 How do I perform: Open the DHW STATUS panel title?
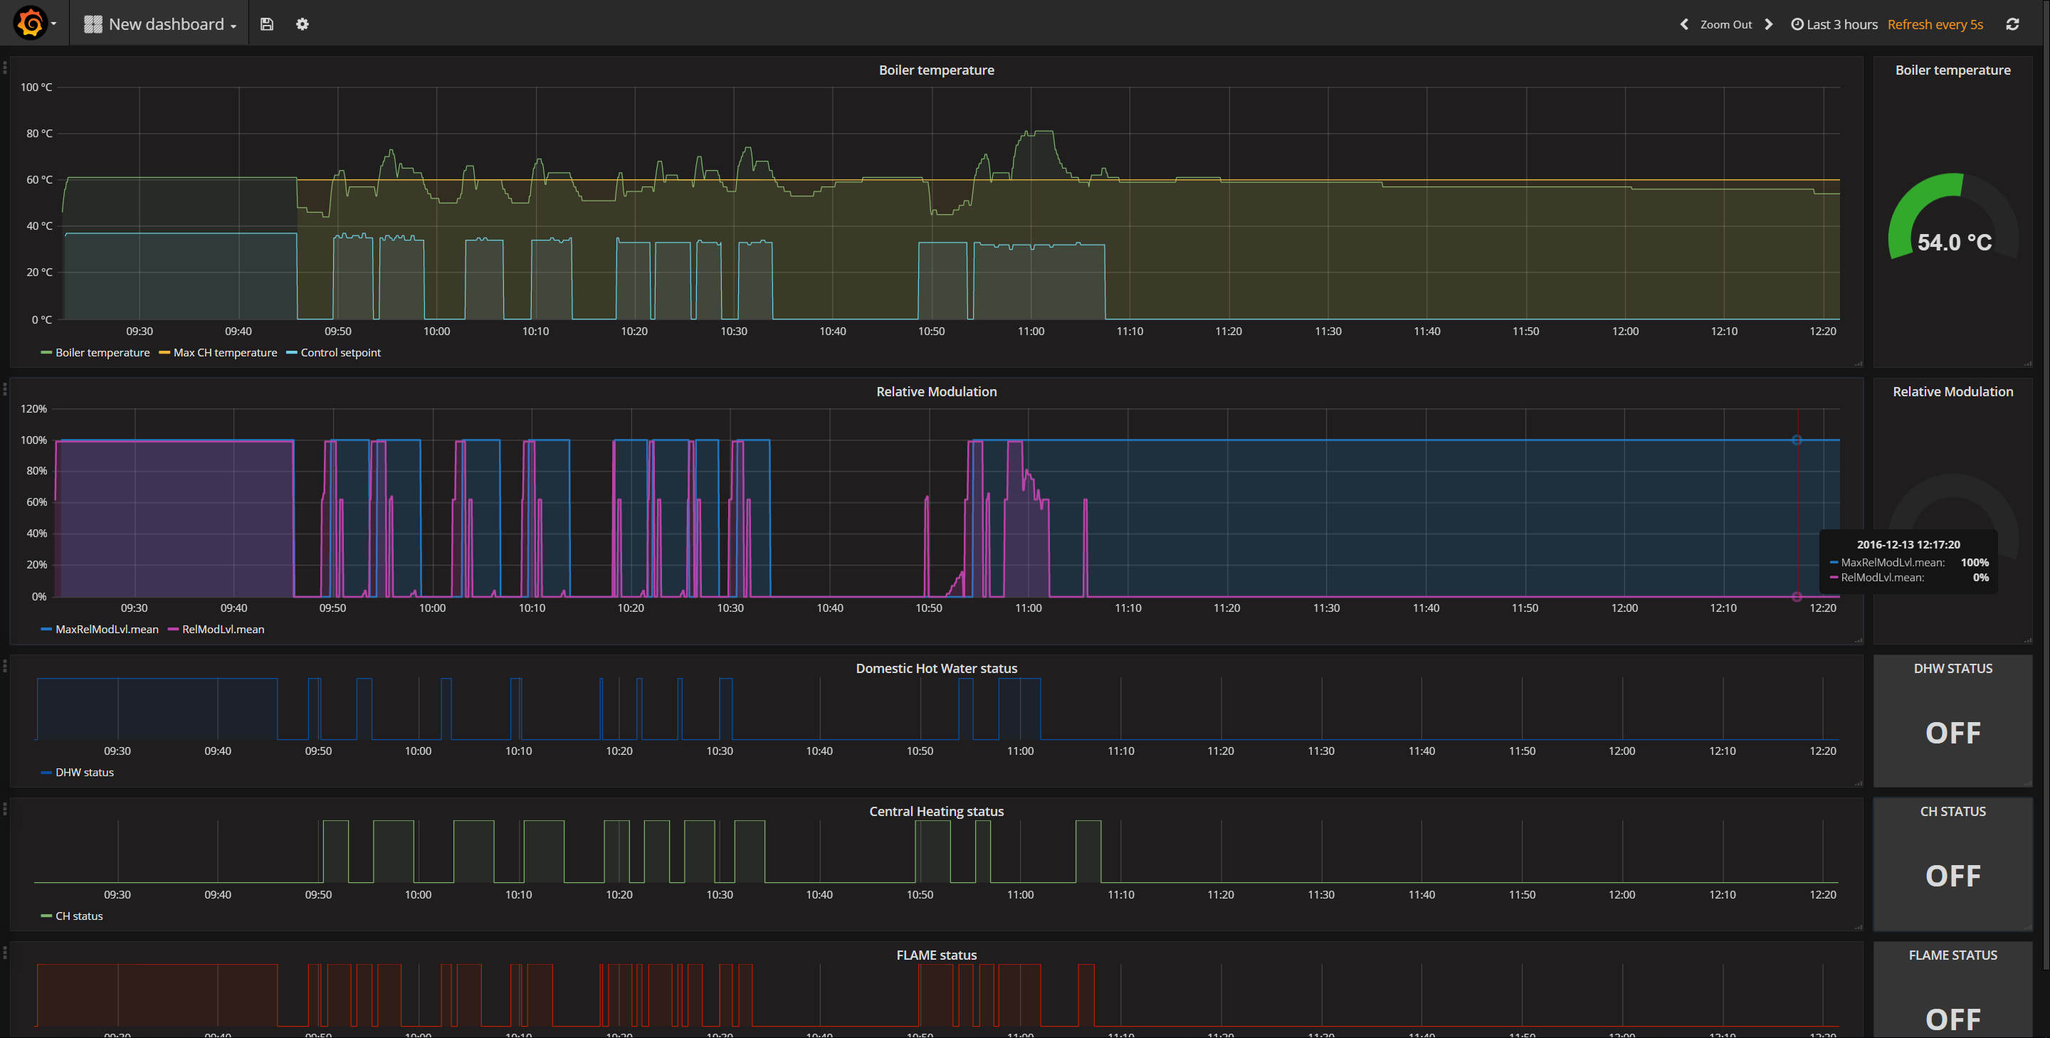[x=1953, y=668]
